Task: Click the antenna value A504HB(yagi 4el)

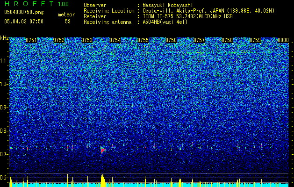Action: coord(165,22)
